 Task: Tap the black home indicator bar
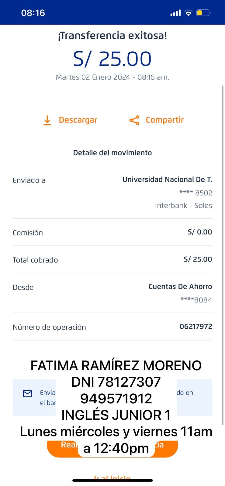pyautogui.click(x=112, y=481)
